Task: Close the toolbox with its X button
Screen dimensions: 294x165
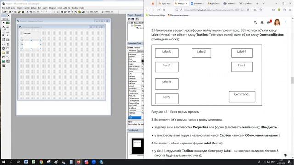Action: [x=8, y=15]
